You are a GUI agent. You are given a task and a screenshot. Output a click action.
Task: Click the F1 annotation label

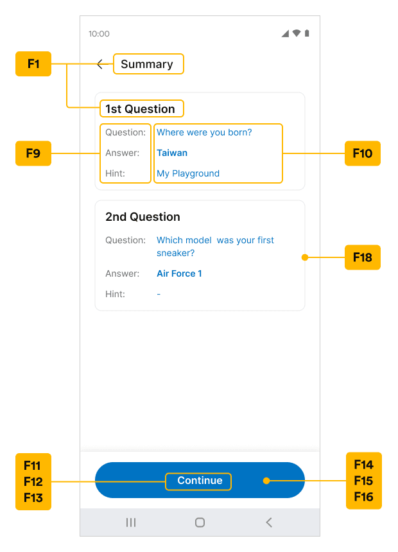[33, 64]
